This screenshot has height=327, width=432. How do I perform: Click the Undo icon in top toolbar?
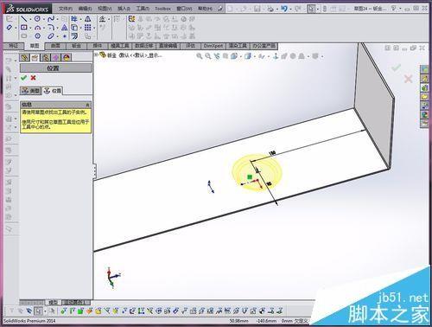coord(284,9)
